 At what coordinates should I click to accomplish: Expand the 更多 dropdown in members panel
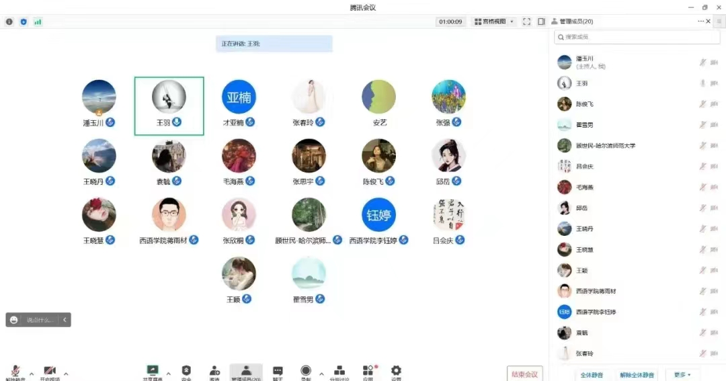(x=682, y=374)
